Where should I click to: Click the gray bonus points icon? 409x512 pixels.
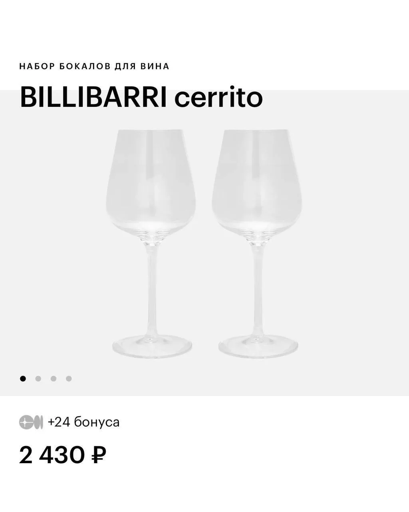31,422
